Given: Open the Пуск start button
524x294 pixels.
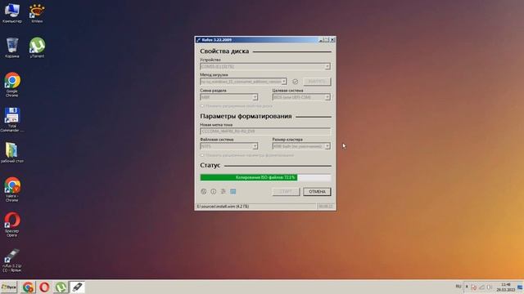Looking at the screenshot, I should point(9,287).
